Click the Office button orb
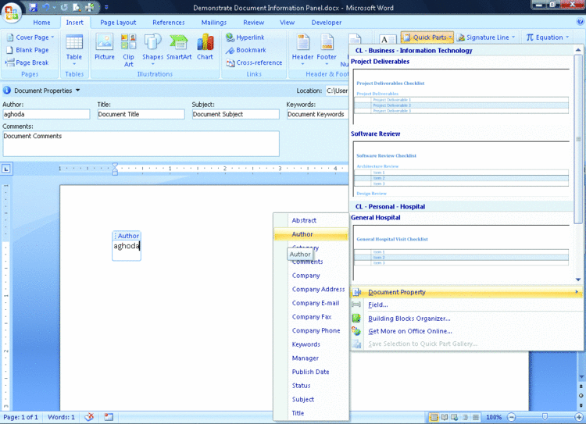Viewport: 586px width, 424px height. point(11,12)
